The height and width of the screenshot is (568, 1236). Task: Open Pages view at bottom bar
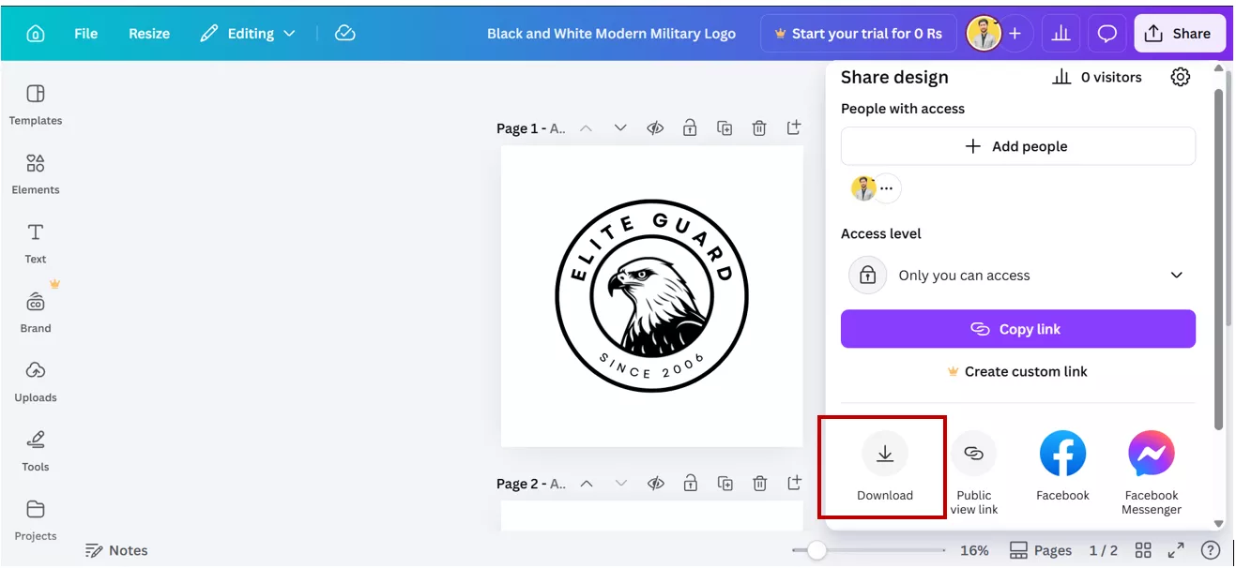(1041, 550)
